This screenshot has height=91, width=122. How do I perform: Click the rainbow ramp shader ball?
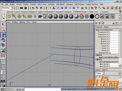[81, 16]
